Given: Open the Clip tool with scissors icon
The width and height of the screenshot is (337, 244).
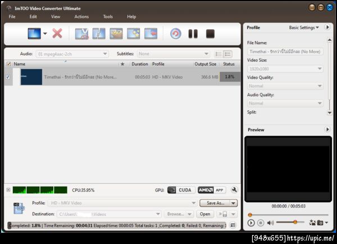Looking at the screenshot, I should (81, 34).
